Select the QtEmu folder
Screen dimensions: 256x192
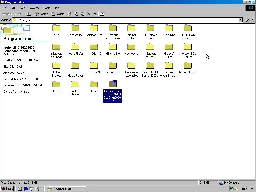(94, 87)
